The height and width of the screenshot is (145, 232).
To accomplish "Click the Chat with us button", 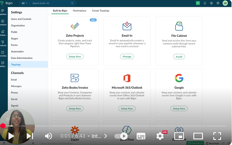I will click(x=195, y=143).
